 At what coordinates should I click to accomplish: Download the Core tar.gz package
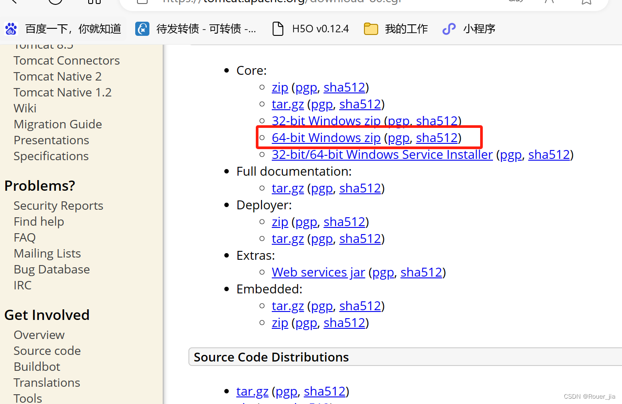288,104
